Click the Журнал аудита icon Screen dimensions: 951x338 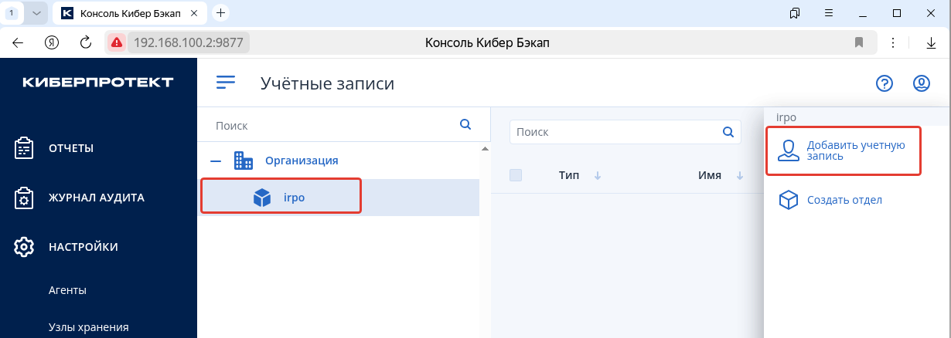[25, 198]
